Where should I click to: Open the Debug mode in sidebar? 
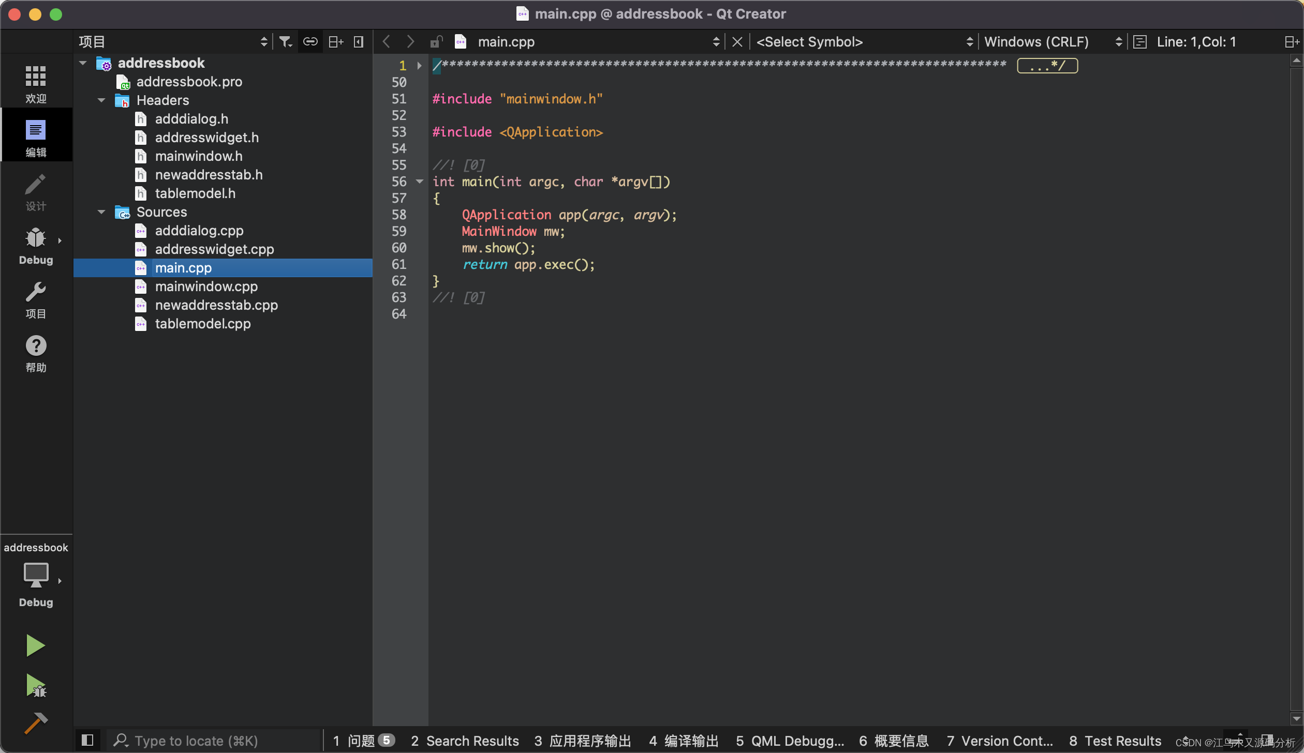point(36,245)
